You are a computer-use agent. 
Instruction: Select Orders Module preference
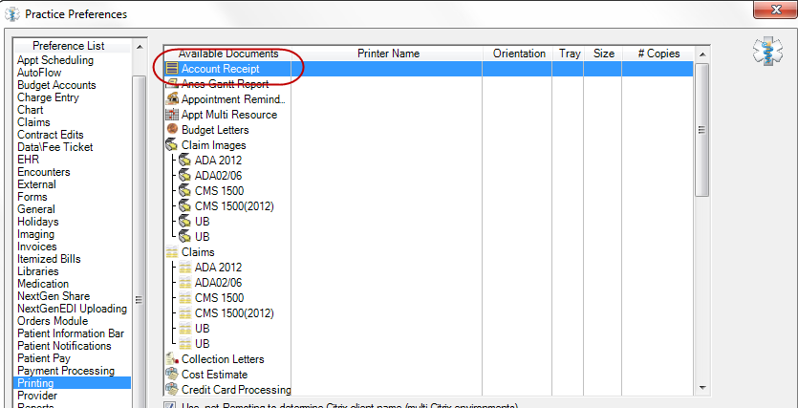coord(53,321)
